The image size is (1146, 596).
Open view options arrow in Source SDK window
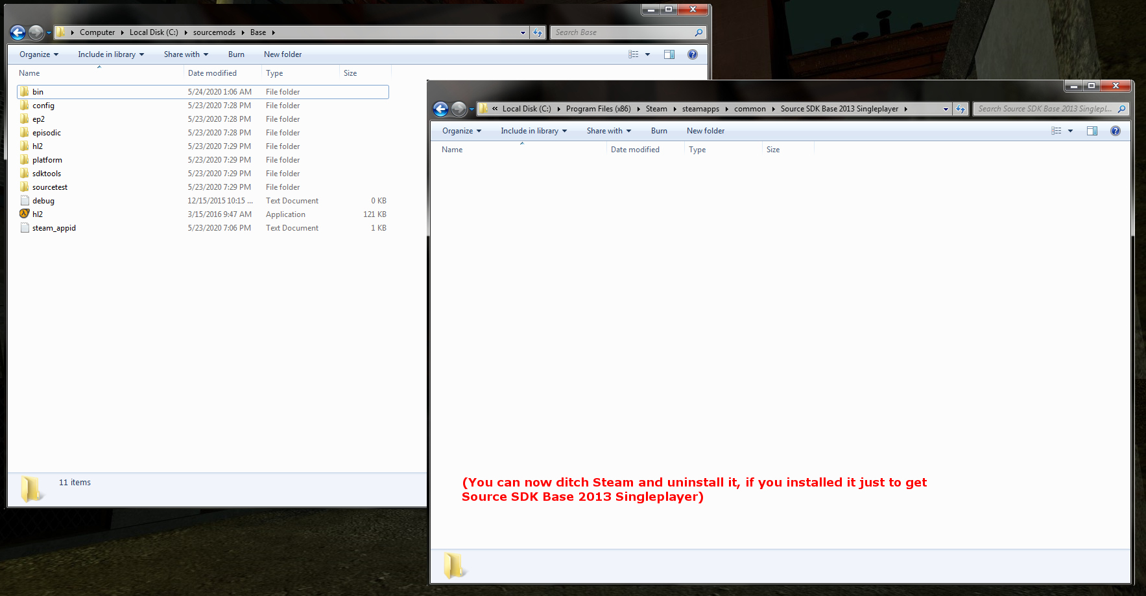coord(1070,131)
